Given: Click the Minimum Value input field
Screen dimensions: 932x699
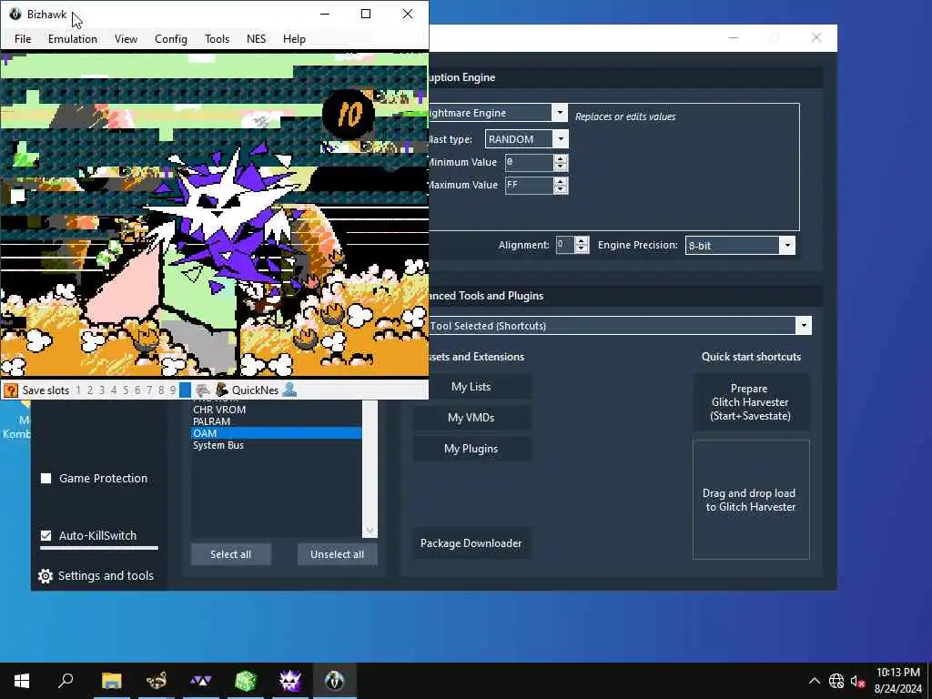Looking at the screenshot, I should (x=529, y=162).
